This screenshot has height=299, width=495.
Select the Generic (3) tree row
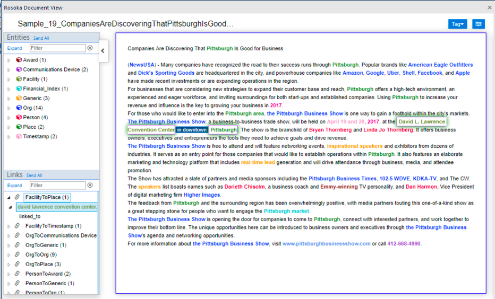[x=36, y=98]
